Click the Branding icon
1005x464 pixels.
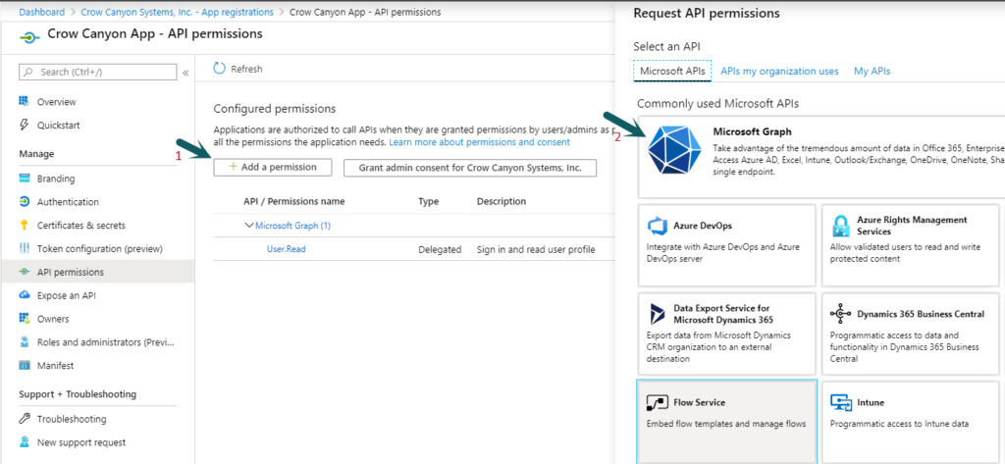tap(25, 179)
